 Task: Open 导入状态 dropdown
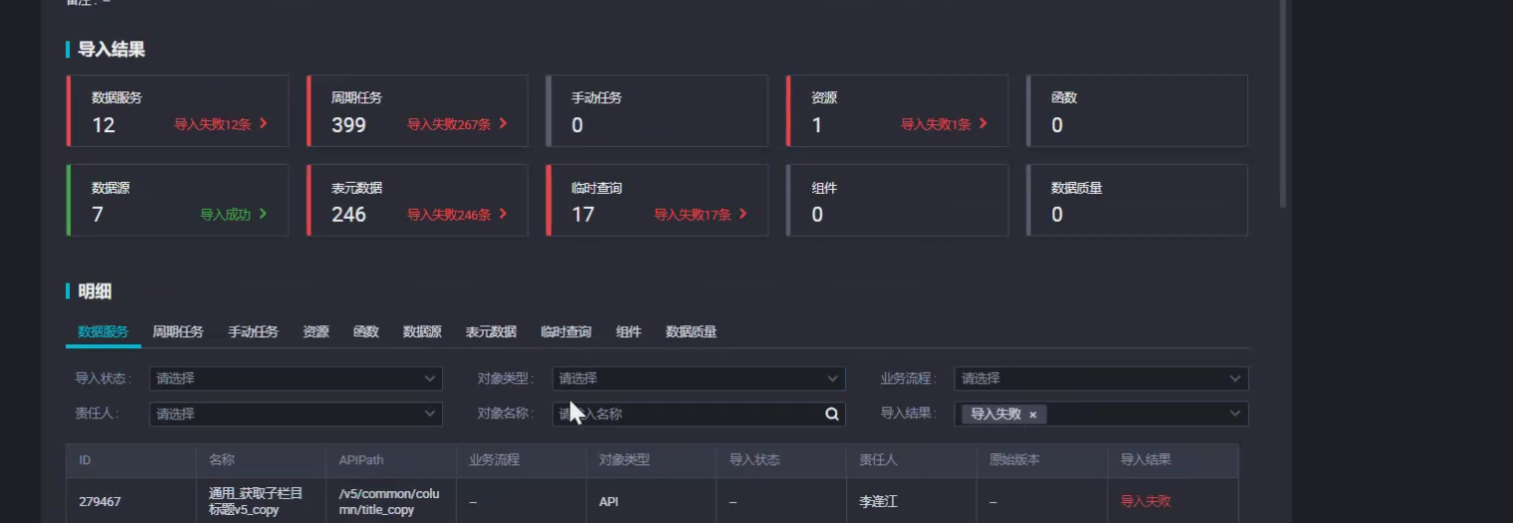[x=296, y=379]
